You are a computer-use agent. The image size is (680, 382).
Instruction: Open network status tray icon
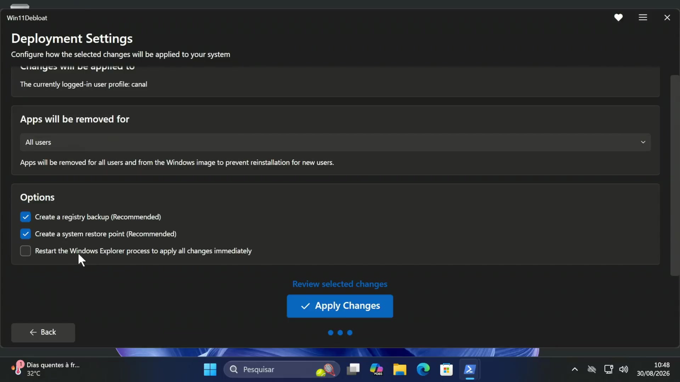point(608,370)
